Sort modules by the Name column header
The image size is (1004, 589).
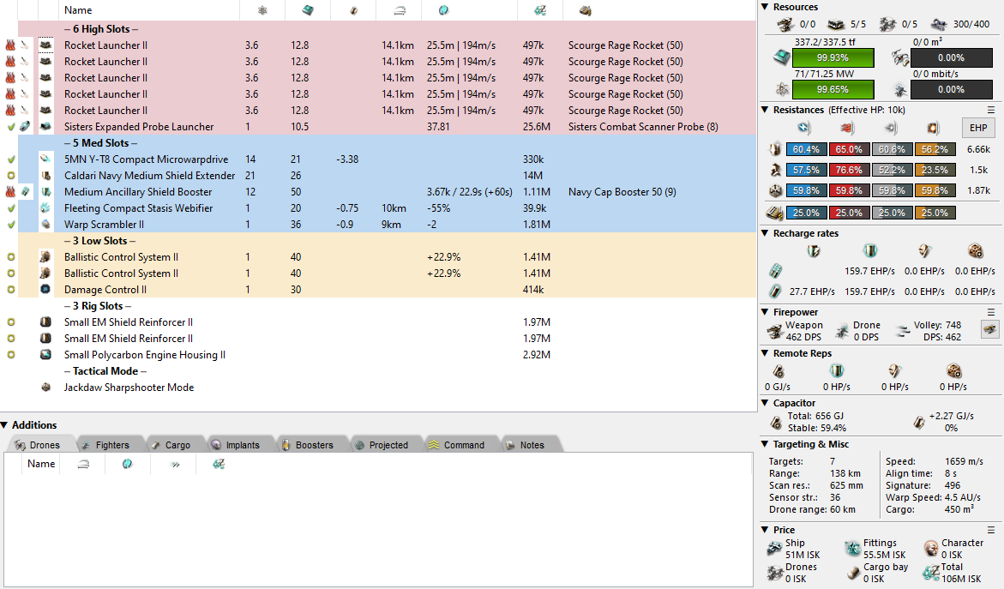point(78,10)
